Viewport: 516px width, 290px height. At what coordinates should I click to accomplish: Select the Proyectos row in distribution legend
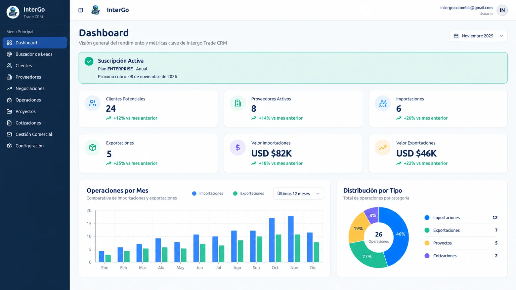point(461,243)
